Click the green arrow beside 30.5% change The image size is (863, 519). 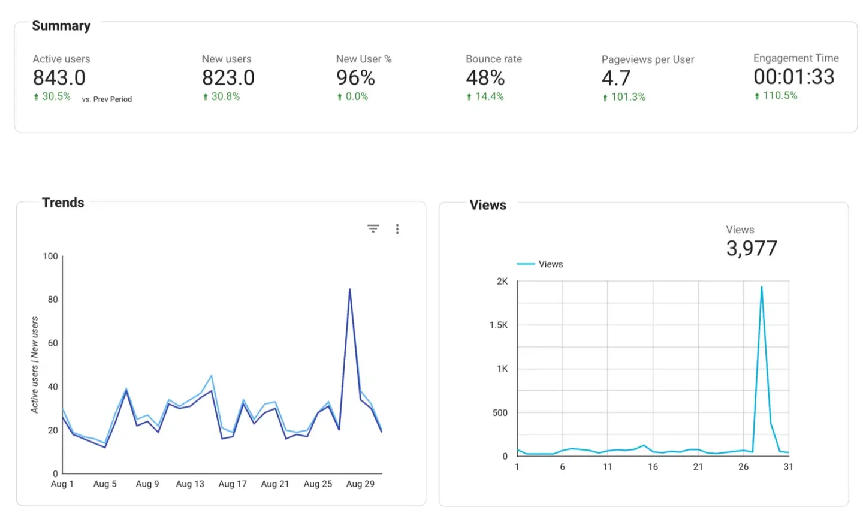pyautogui.click(x=37, y=97)
